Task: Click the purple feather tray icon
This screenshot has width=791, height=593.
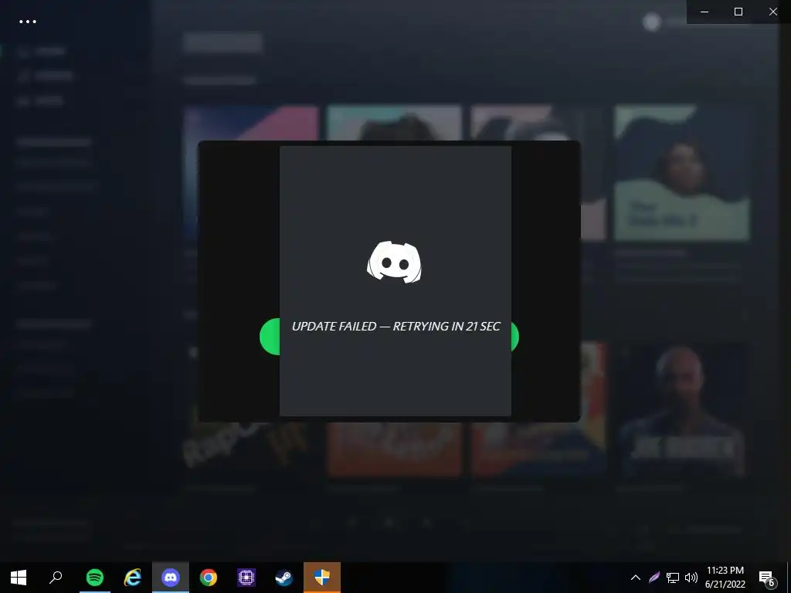Action: (x=654, y=578)
